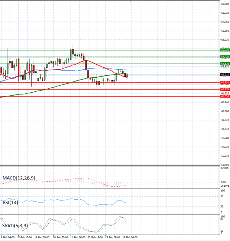
Task: Click the last candlestick on the chart
Action: [127, 76]
